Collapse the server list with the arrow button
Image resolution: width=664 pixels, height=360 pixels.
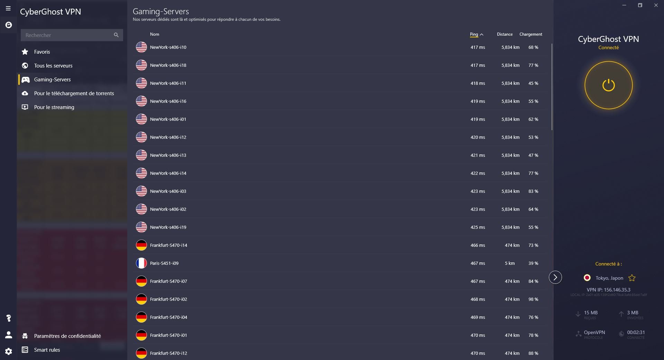click(x=555, y=277)
